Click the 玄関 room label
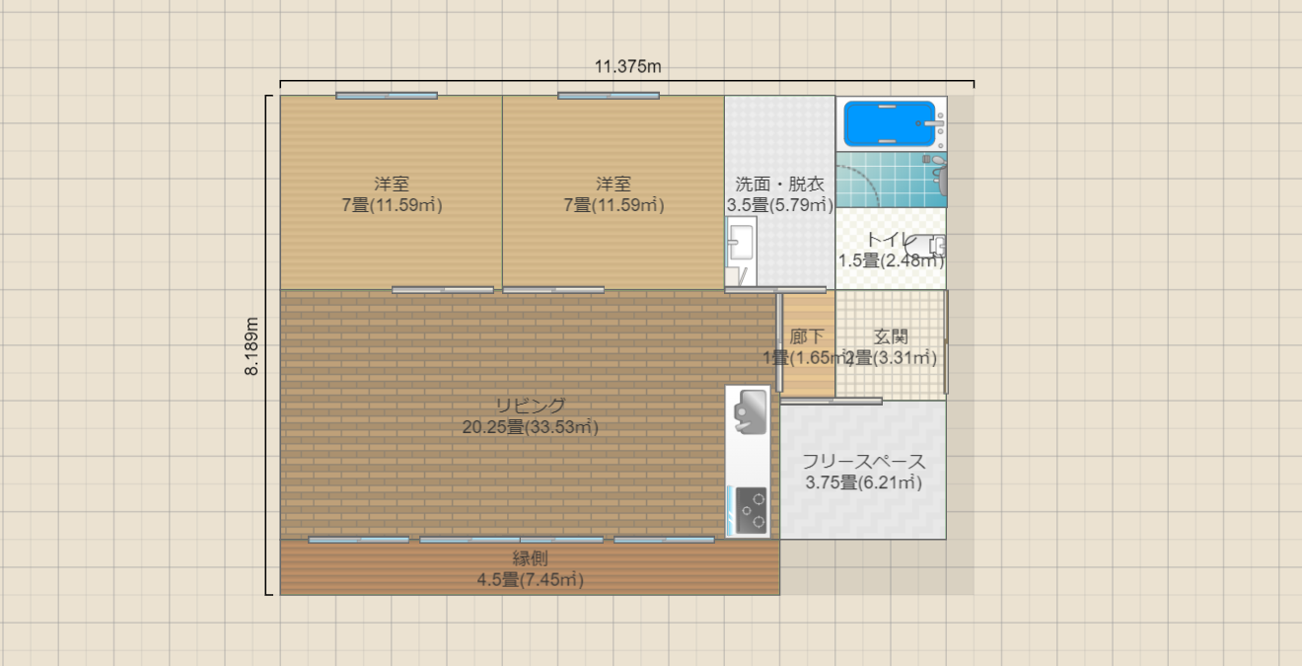 pos(891,347)
